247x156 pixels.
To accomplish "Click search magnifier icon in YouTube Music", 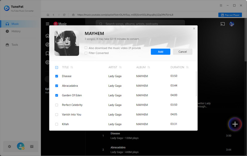I will (101, 24).
